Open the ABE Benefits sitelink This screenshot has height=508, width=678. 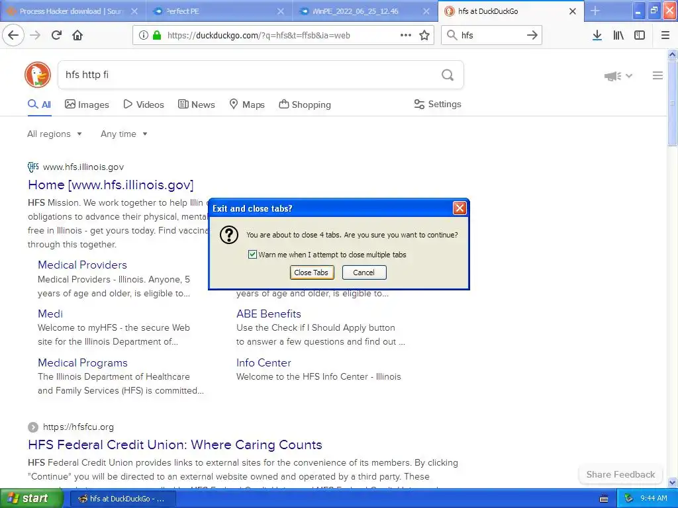269,314
